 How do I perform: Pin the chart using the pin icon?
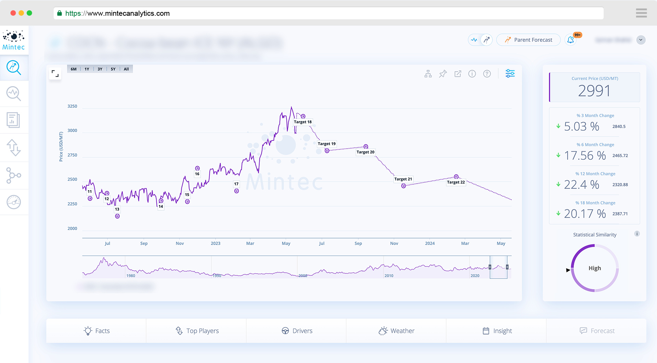pos(443,73)
